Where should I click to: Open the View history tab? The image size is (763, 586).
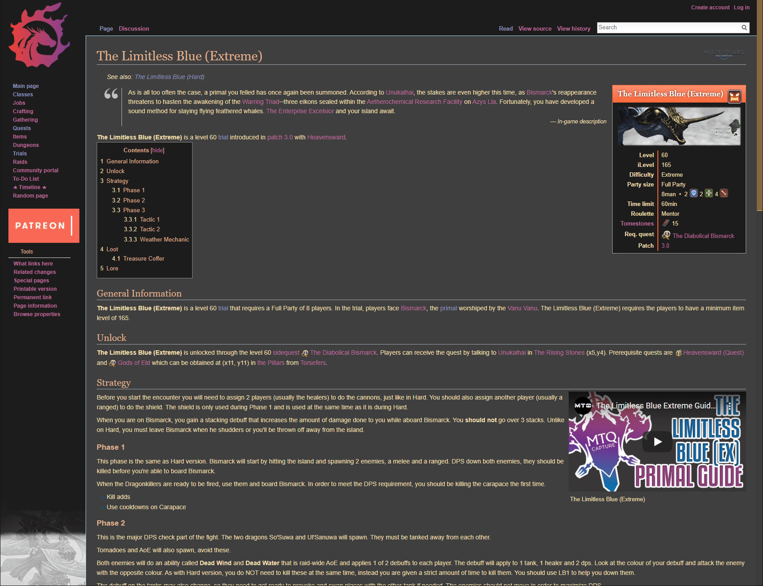(x=574, y=28)
